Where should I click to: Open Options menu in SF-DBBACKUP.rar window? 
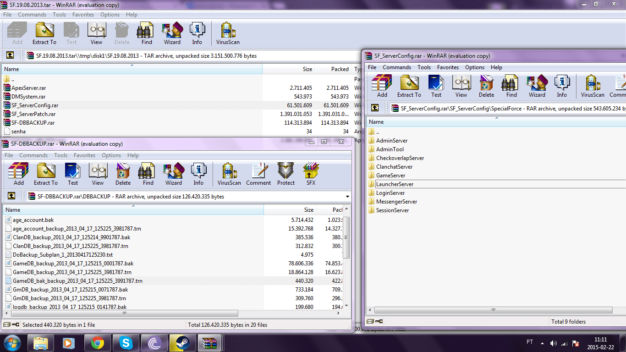click(x=111, y=155)
